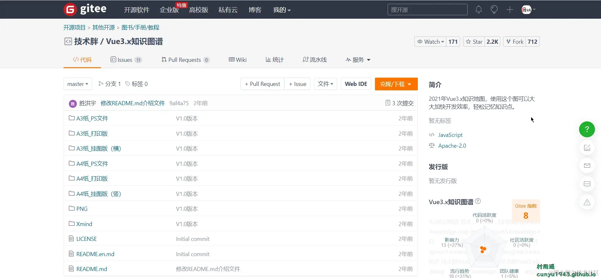Open the A4纸_挂图版（竖） folder
This screenshot has width=601, height=278.
(99, 194)
